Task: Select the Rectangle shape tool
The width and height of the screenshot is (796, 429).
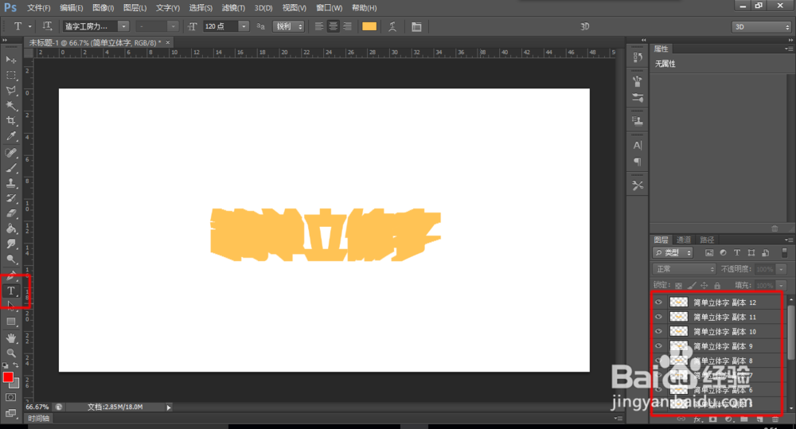Action: pyautogui.click(x=10, y=322)
